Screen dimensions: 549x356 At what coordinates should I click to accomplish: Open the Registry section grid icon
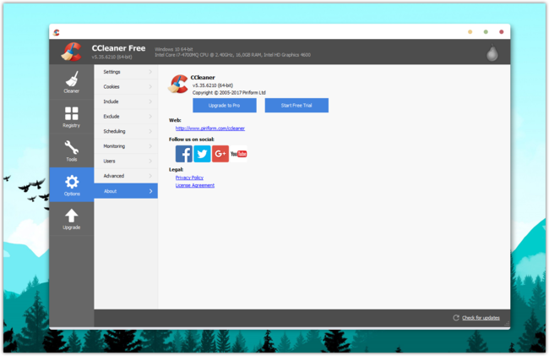72,113
